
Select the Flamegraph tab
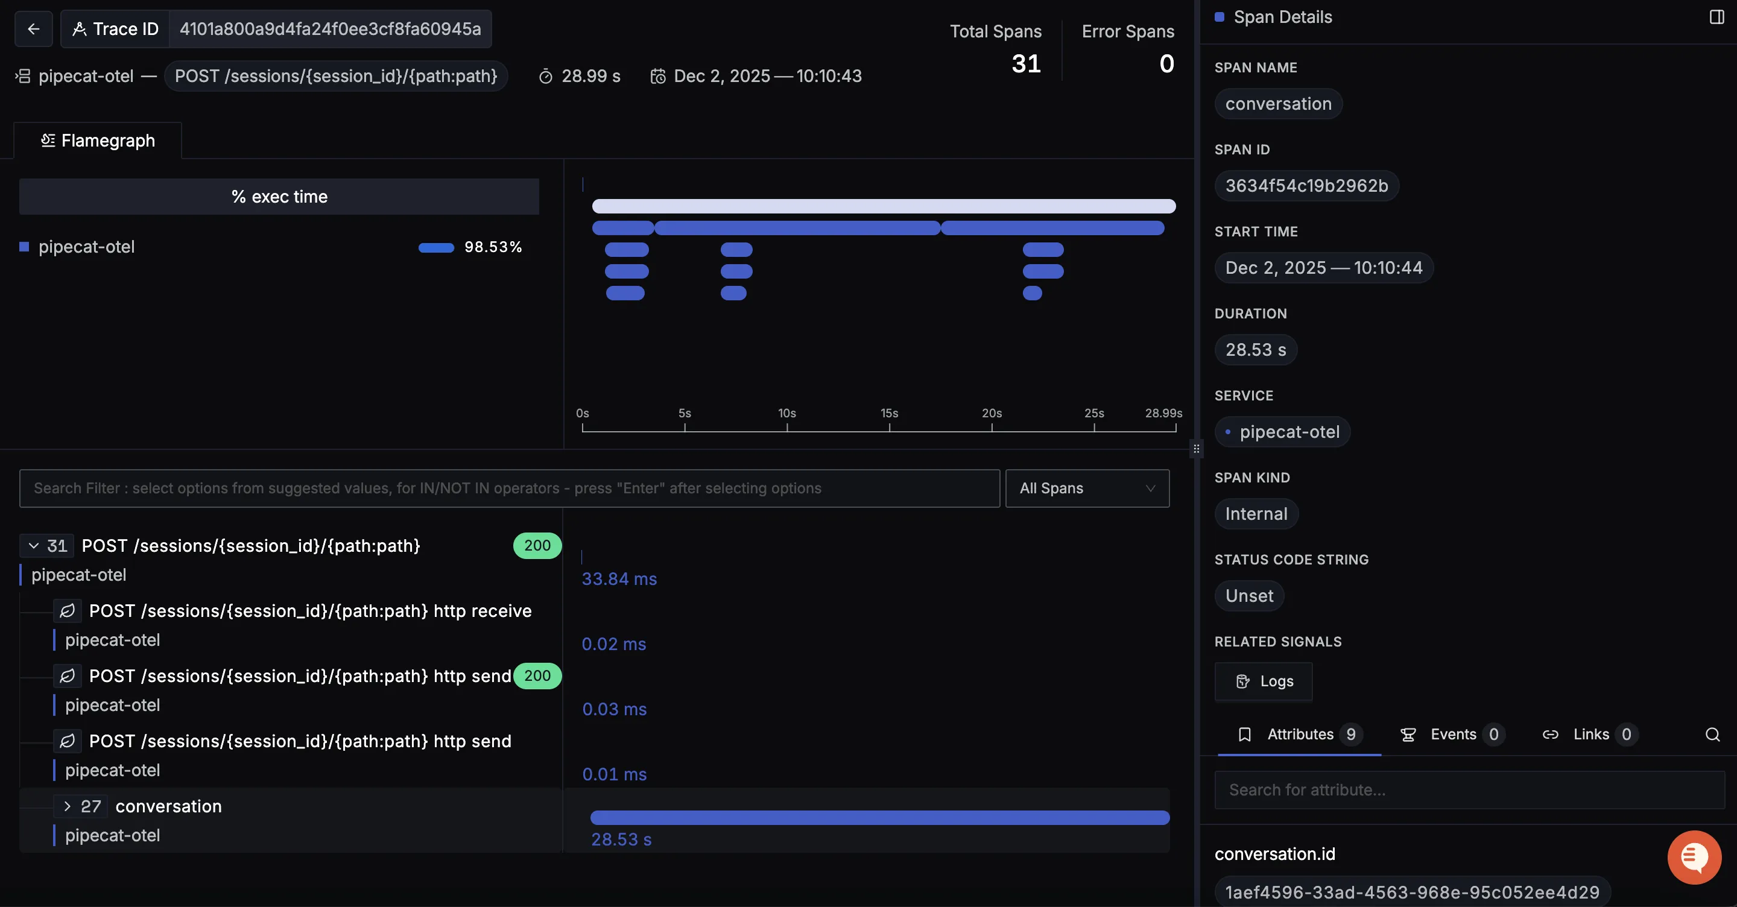click(98, 141)
